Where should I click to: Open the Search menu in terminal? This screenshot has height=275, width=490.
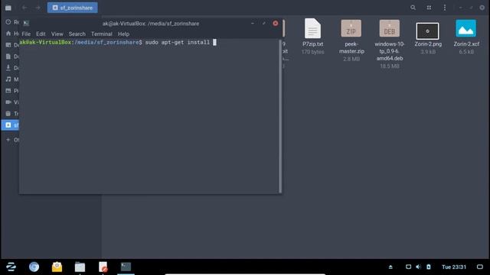pyautogui.click(x=77, y=34)
